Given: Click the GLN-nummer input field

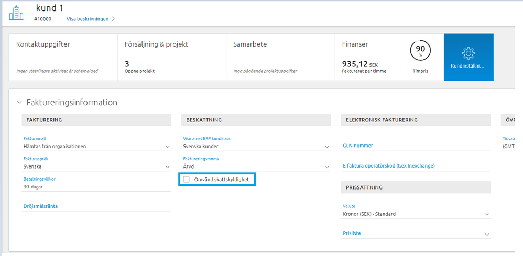Looking at the screenshot, I should [x=415, y=146].
